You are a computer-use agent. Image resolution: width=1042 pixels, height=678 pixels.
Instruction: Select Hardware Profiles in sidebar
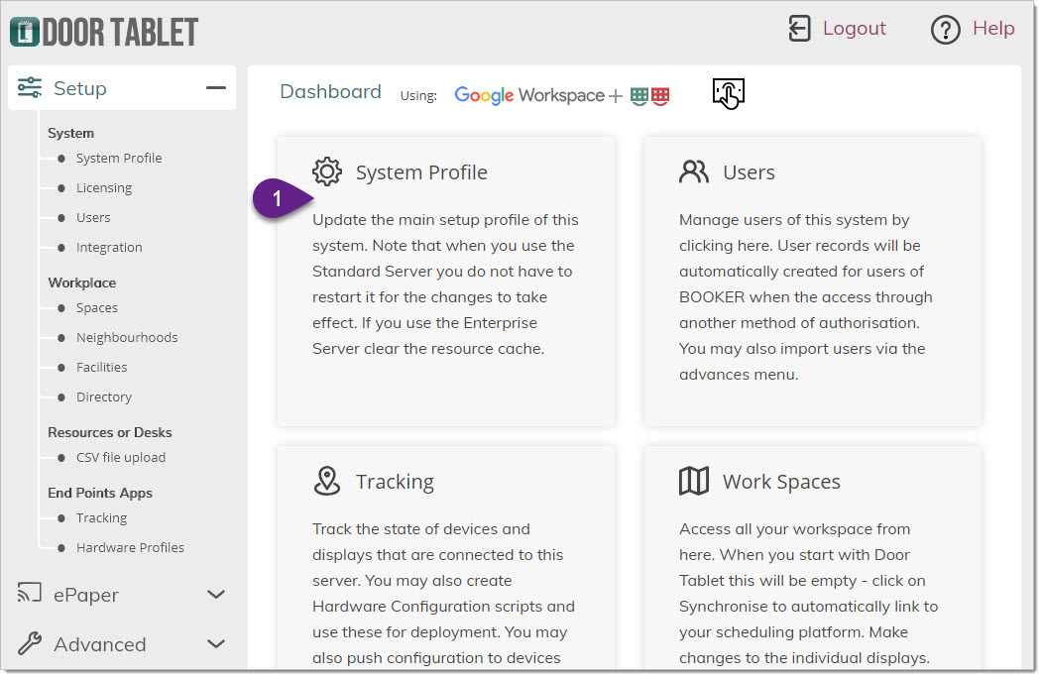(x=130, y=547)
